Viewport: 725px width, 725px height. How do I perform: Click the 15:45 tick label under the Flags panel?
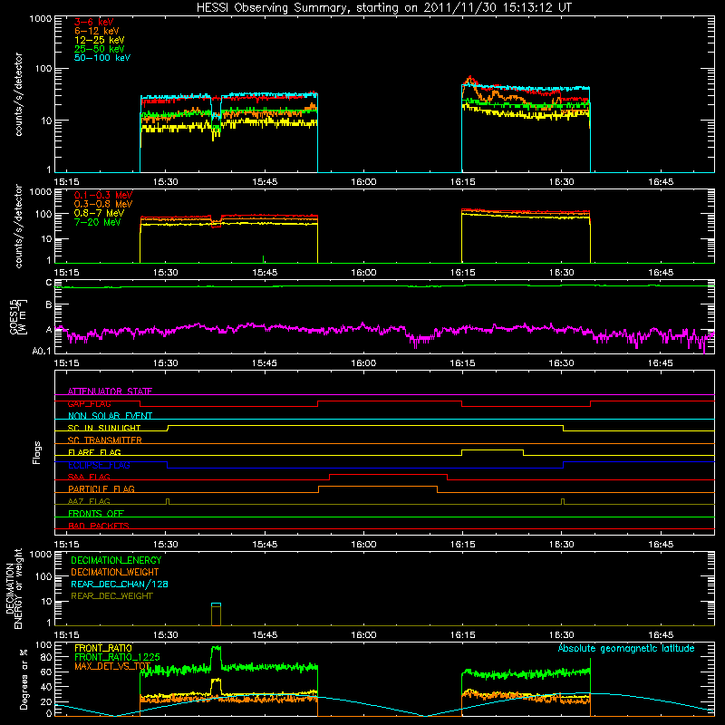pos(265,545)
